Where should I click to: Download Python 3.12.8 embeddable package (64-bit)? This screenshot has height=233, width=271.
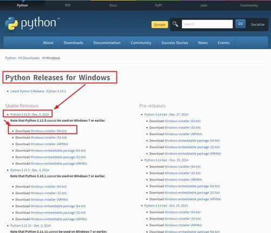(58, 150)
